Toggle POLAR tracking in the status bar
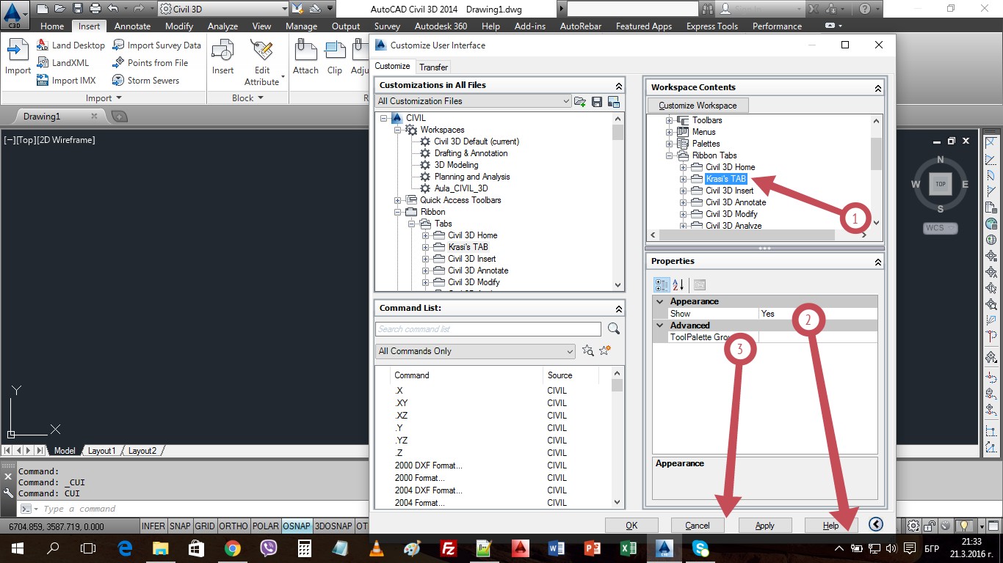 coord(266,526)
